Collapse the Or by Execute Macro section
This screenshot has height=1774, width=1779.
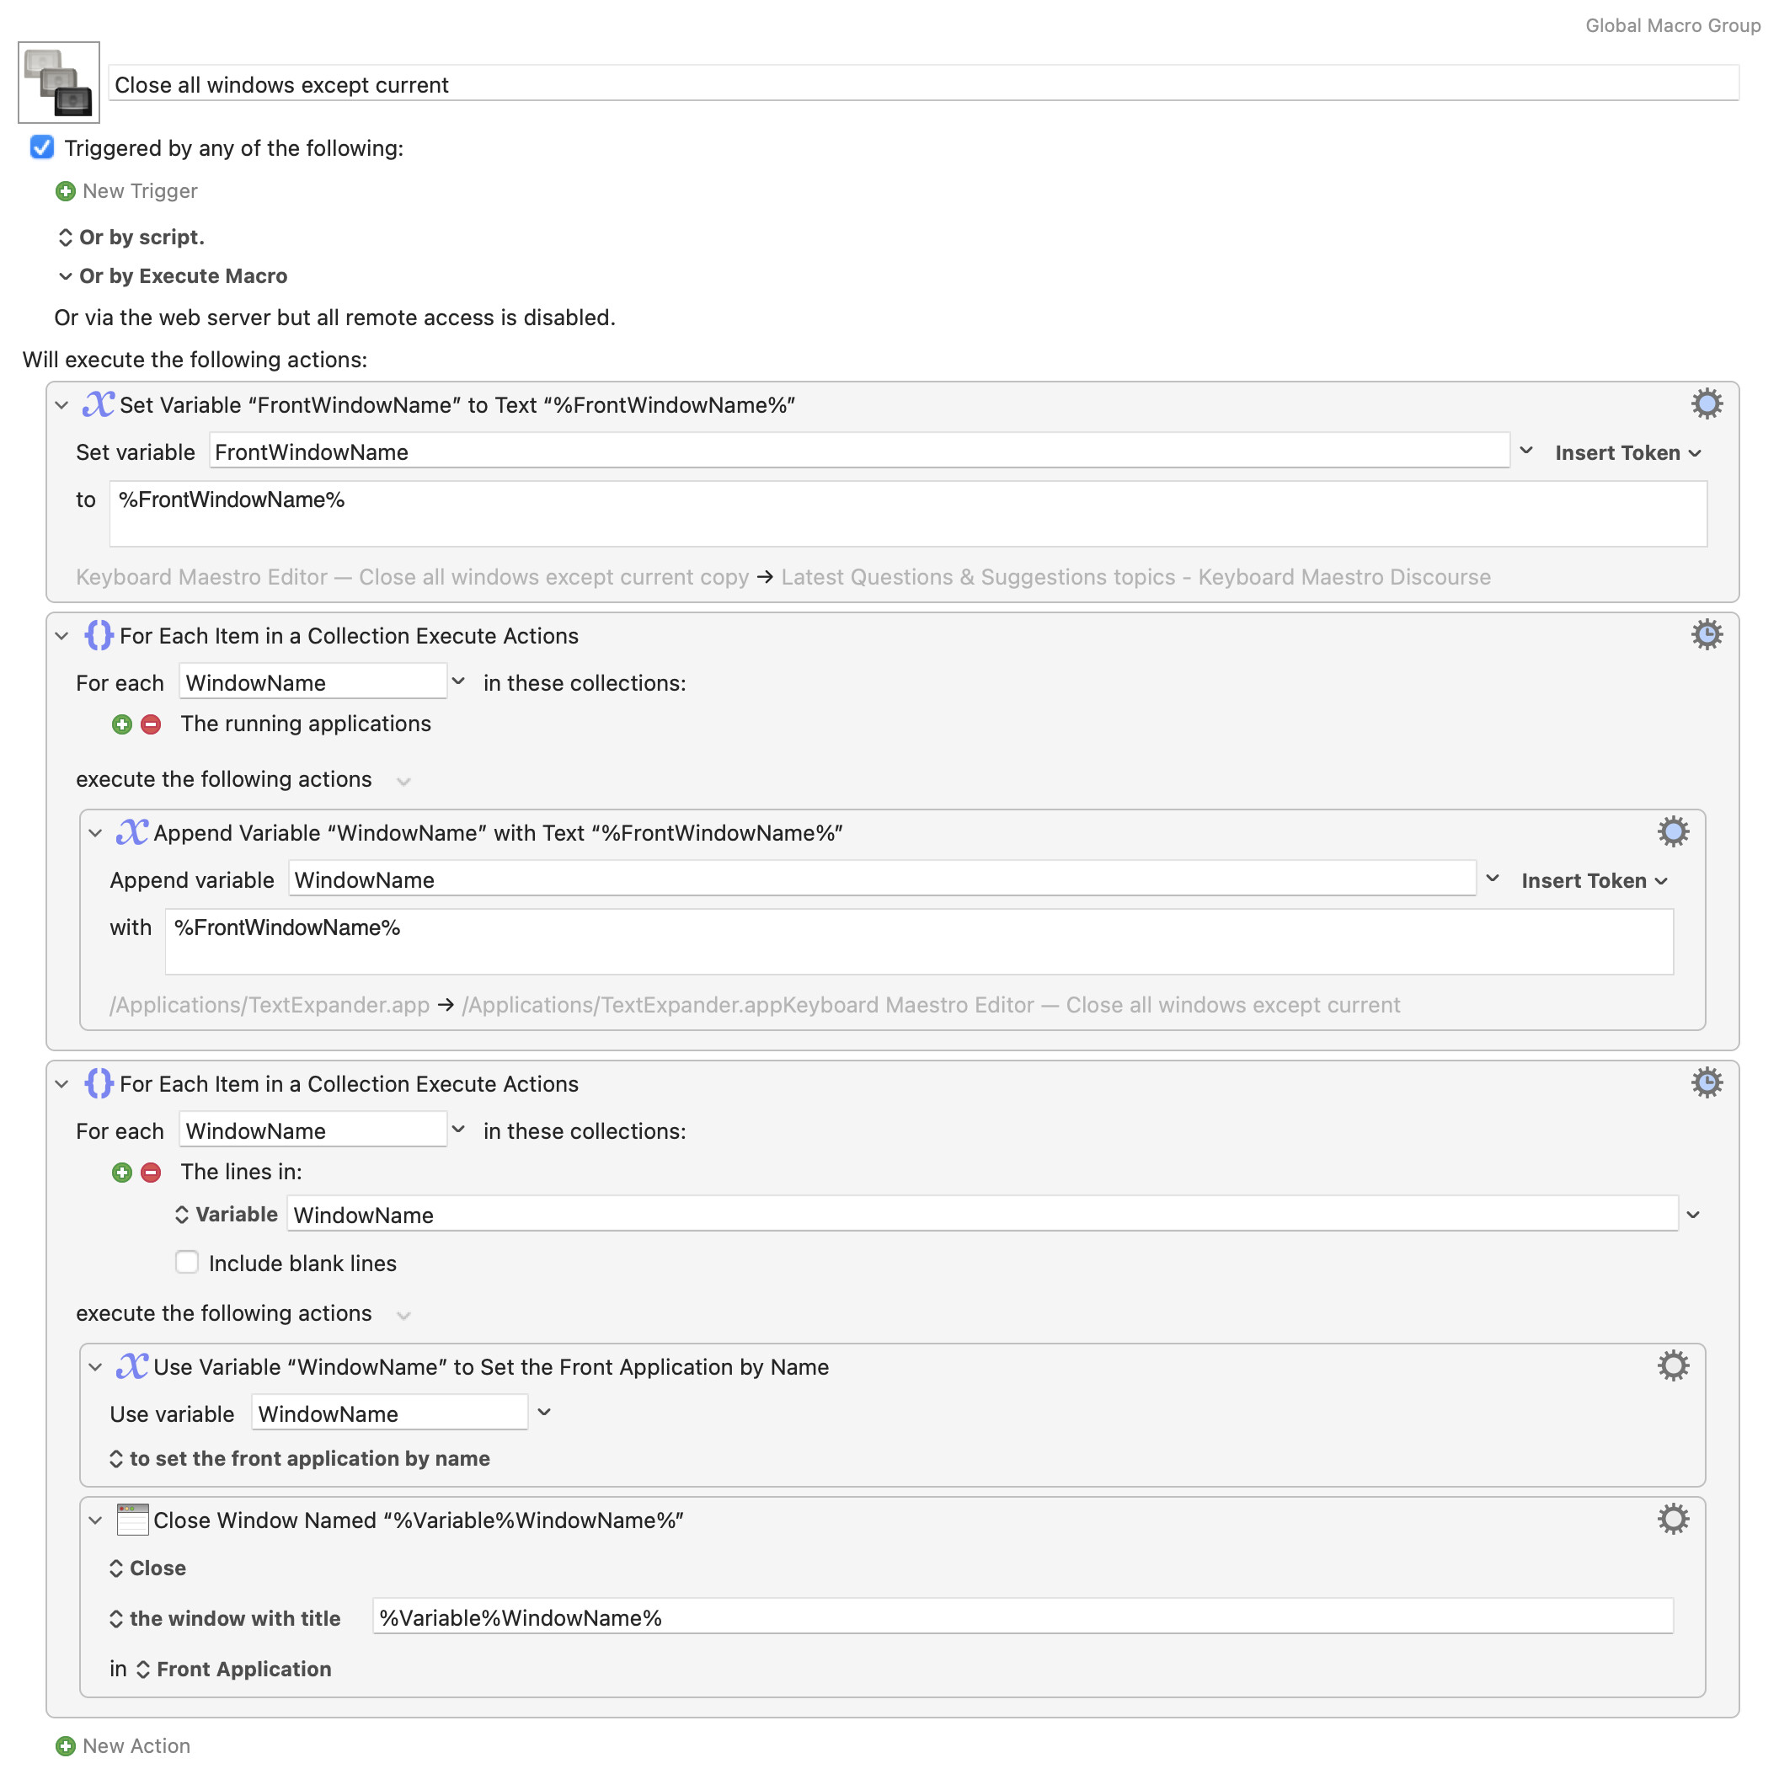click(66, 276)
